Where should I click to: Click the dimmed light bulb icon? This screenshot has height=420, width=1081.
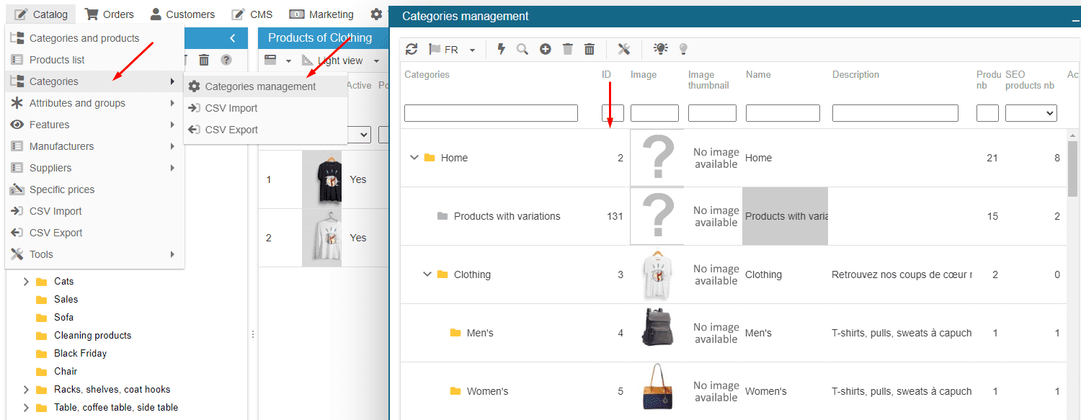click(683, 49)
